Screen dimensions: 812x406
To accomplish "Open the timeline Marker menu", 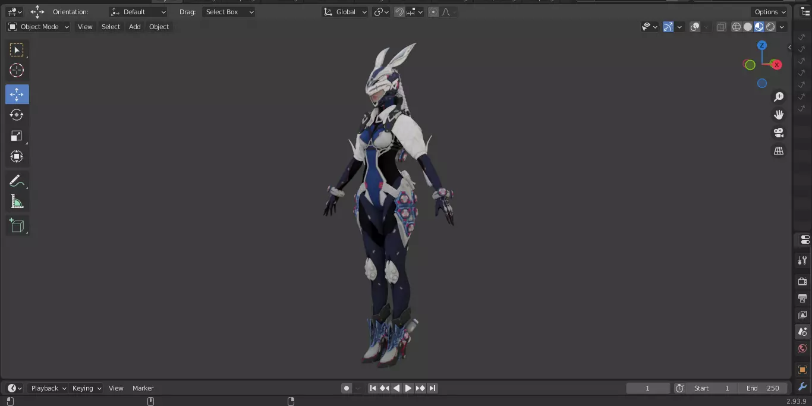I will [x=143, y=388].
